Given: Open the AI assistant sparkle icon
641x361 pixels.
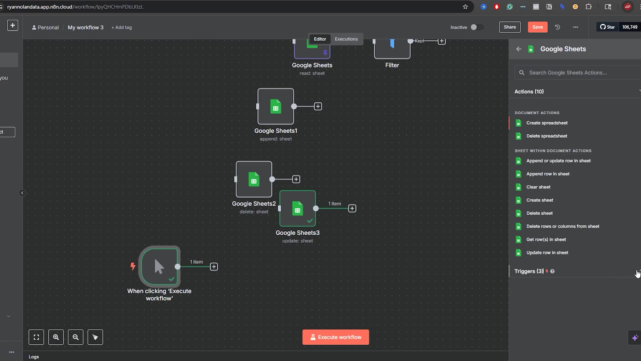Looking at the screenshot, I should (x=635, y=338).
